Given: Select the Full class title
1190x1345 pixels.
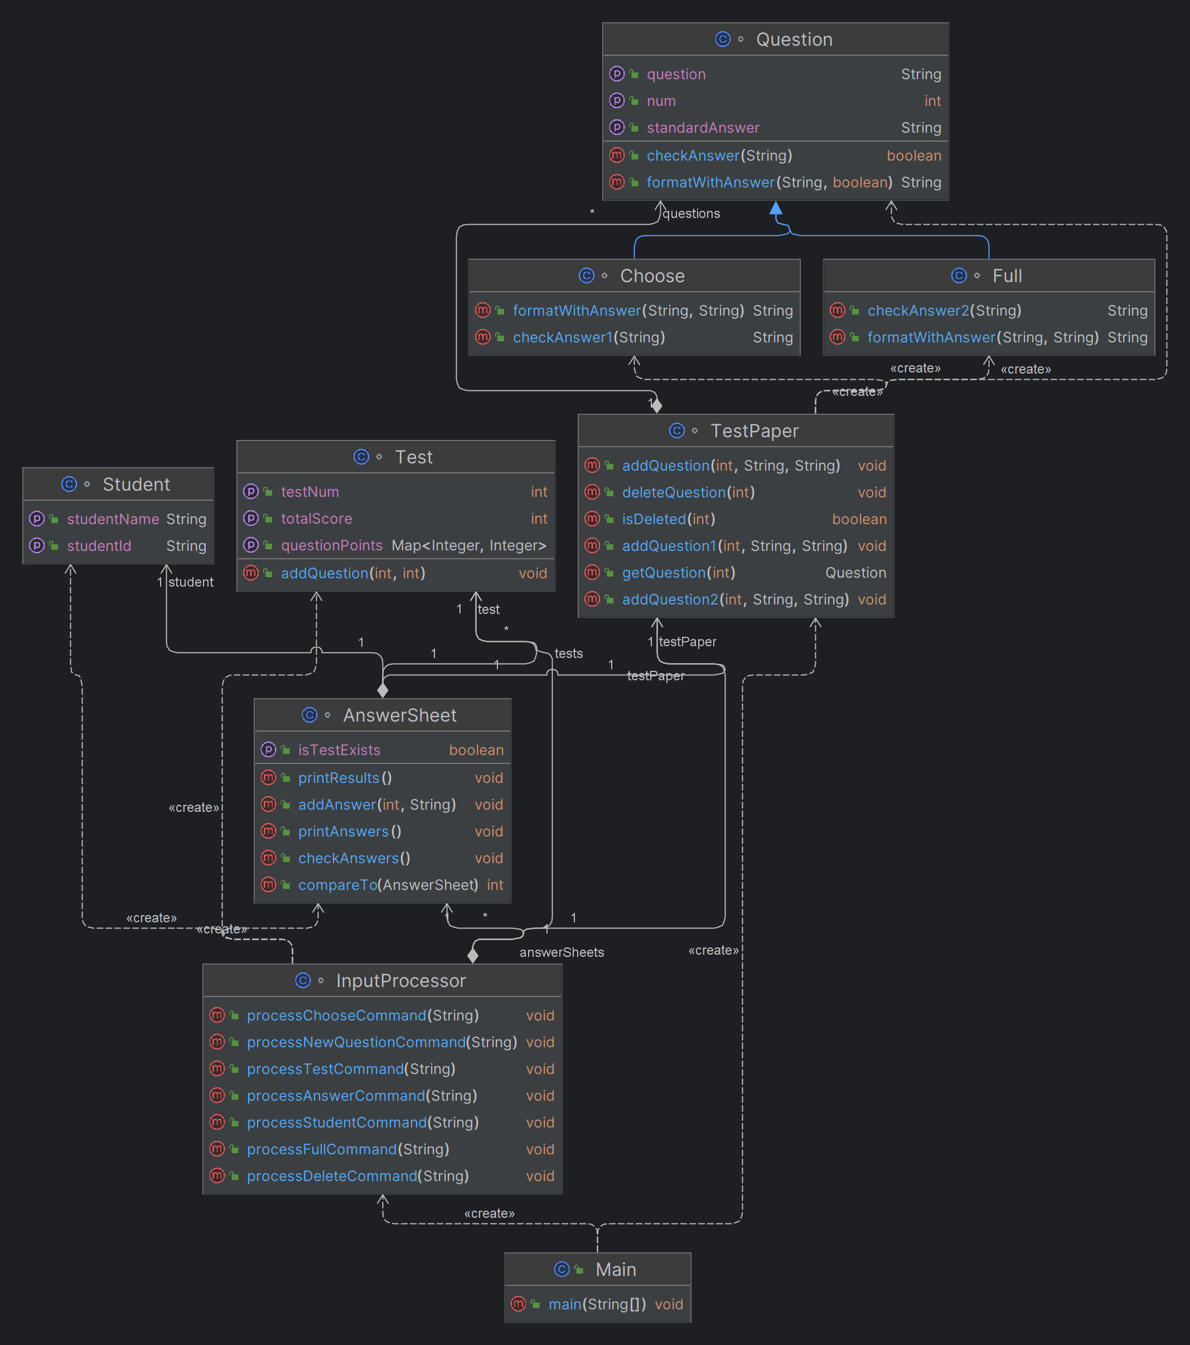Looking at the screenshot, I should pyautogui.click(x=1007, y=275).
